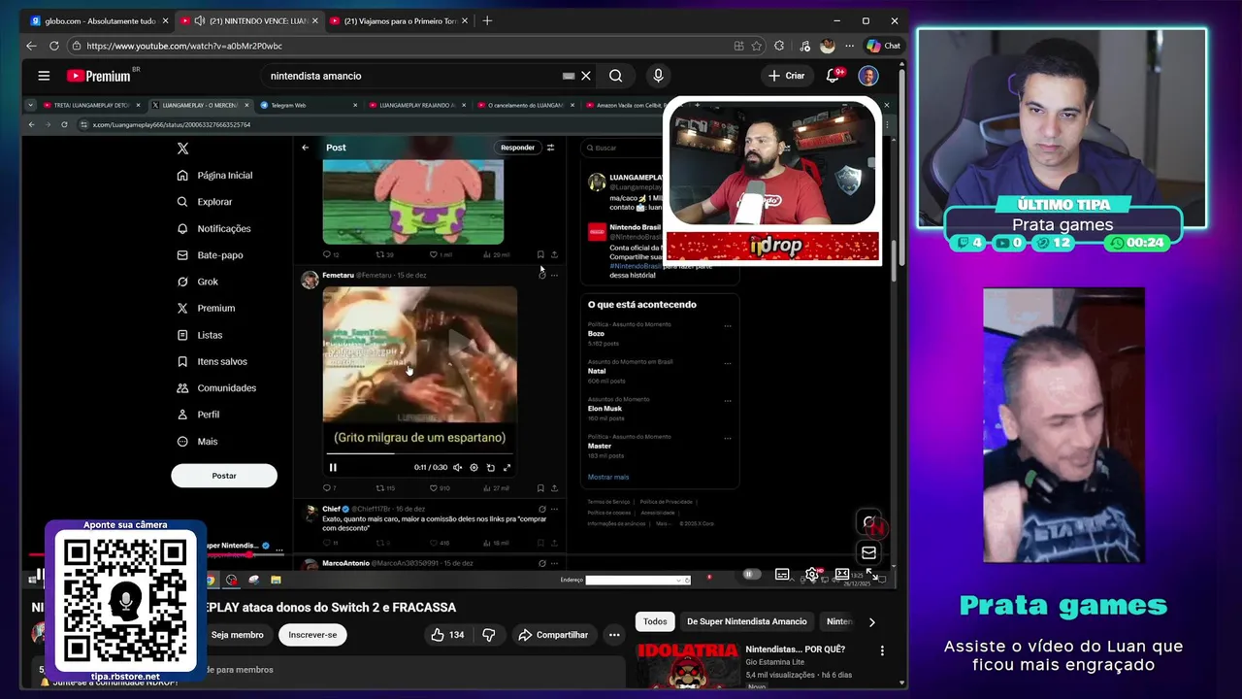Click the Compartilhar button
The width and height of the screenshot is (1242, 699).
553,635
